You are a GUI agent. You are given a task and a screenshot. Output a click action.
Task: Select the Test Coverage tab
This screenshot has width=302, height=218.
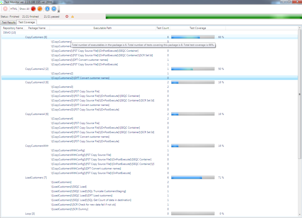tap(27, 22)
